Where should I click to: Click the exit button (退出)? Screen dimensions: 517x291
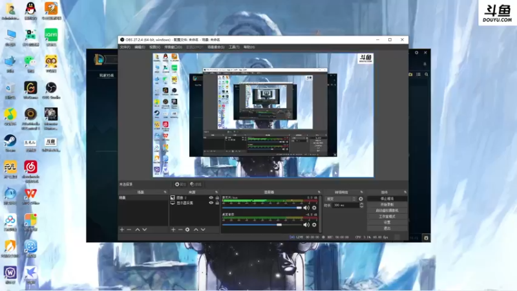click(387, 228)
